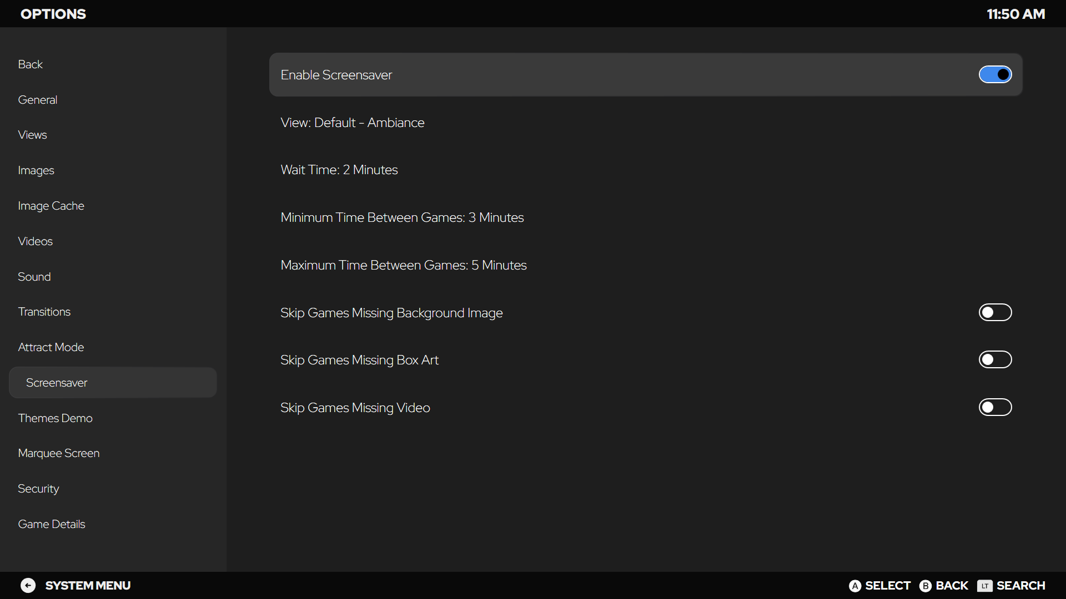Viewport: 1066px width, 599px height.
Task: Go to Marquee Screen options
Action: [x=113, y=453]
